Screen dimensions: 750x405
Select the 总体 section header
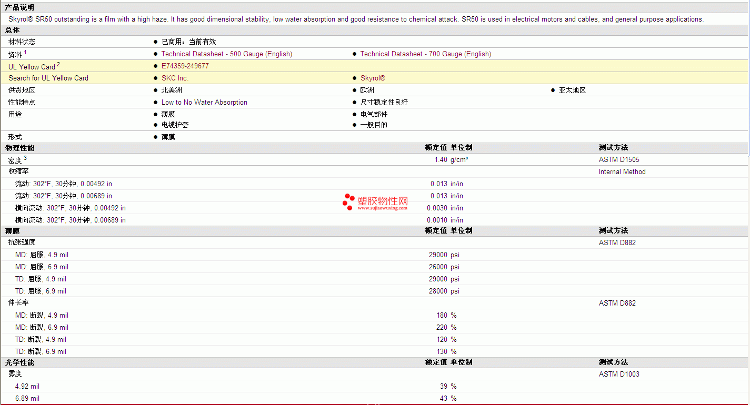pyautogui.click(x=12, y=31)
